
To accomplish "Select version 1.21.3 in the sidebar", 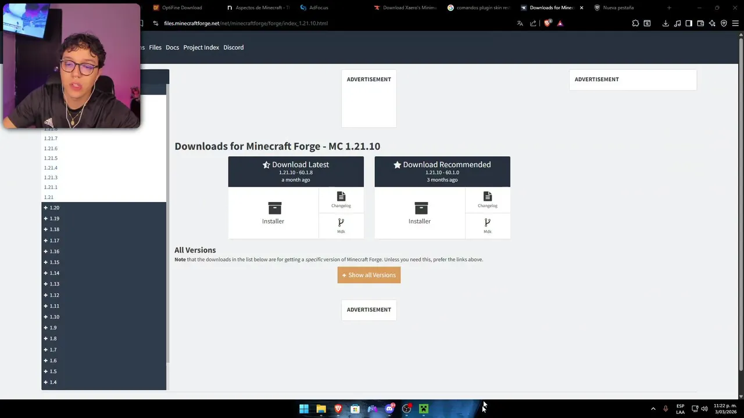I will pyautogui.click(x=51, y=178).
